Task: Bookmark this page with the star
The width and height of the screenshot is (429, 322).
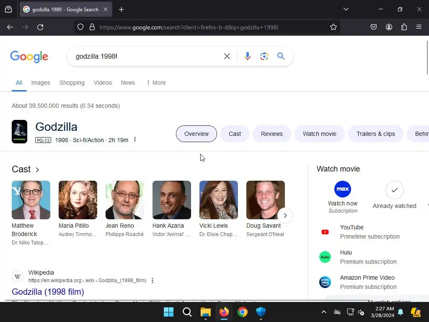Action: [333, 27]
